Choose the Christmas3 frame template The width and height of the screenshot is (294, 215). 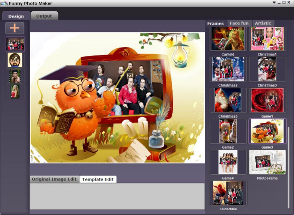point(267,69)
